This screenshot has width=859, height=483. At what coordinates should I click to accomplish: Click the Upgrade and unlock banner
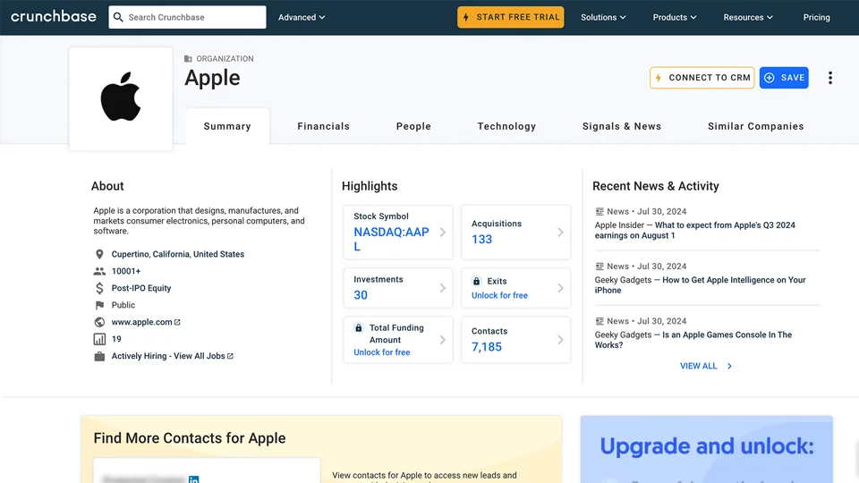[x=707, y=449]
